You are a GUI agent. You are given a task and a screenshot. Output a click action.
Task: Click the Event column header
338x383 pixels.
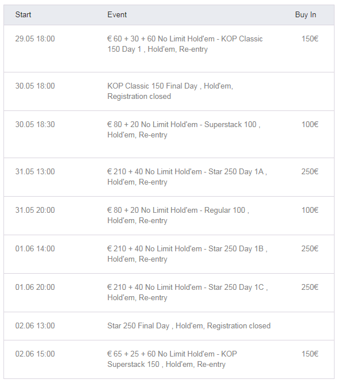tap(117, 14)
